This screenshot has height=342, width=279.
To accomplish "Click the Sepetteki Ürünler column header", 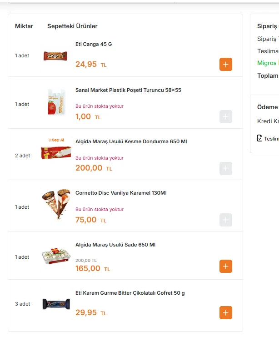I will [x=72, y=26].
